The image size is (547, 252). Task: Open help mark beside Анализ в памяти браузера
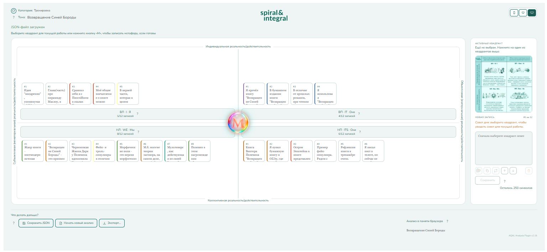tap(447, 221)
